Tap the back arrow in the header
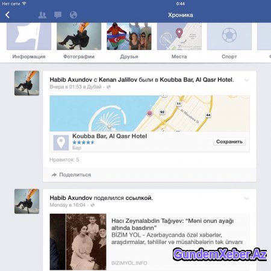The height and width of the screenshot is (271, 271). (7, 15)
